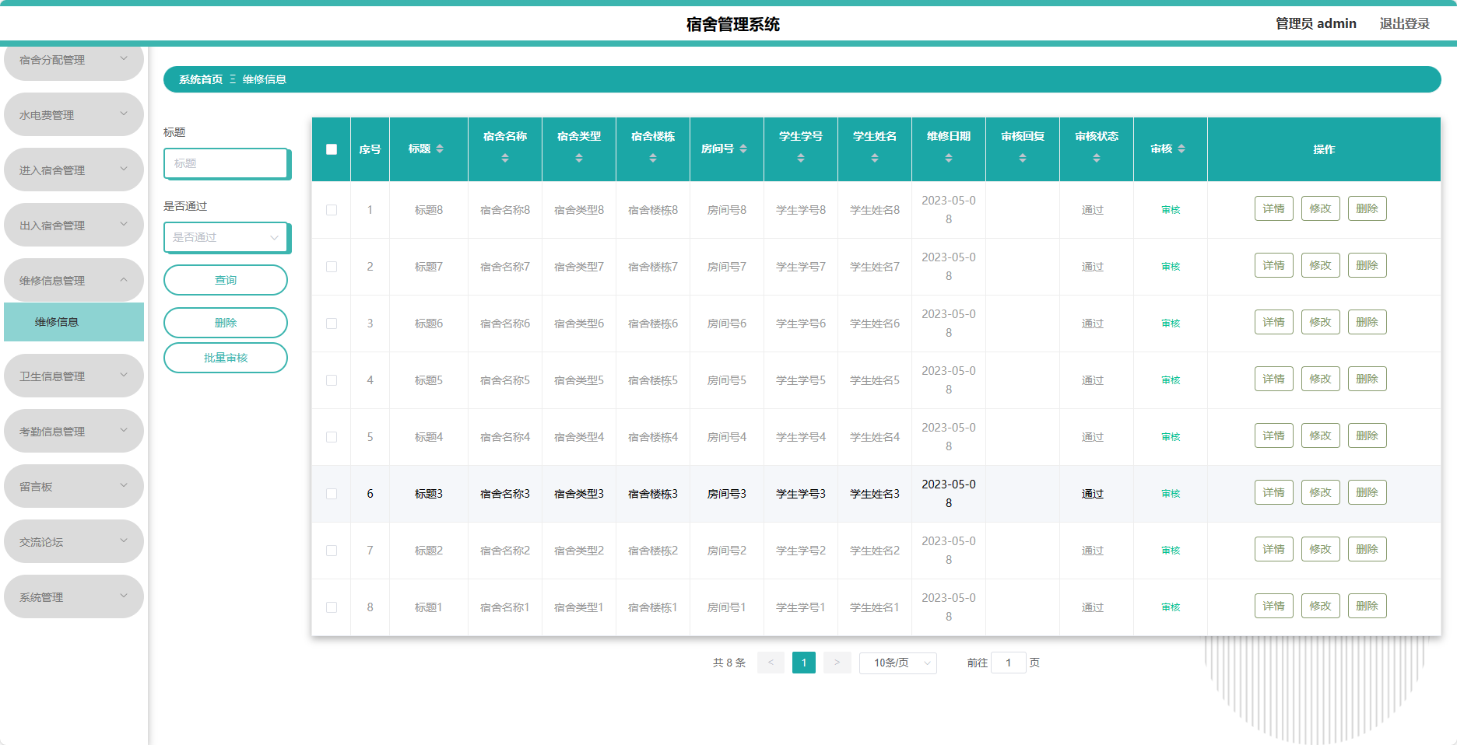Image resolution: width=1457 pixels, height=745 pixels.
Task: Go to previous page arrow
Action: tap(771, 663)
